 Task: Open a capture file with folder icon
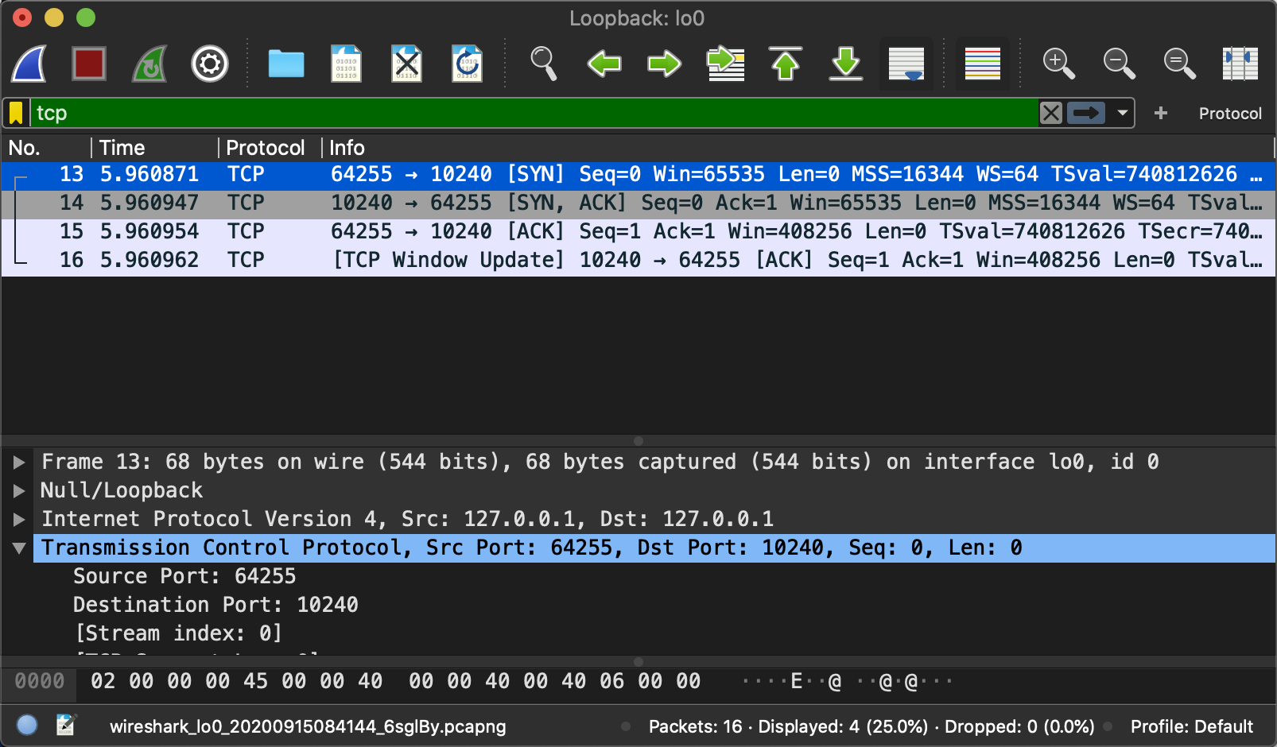tap(286, 64)
